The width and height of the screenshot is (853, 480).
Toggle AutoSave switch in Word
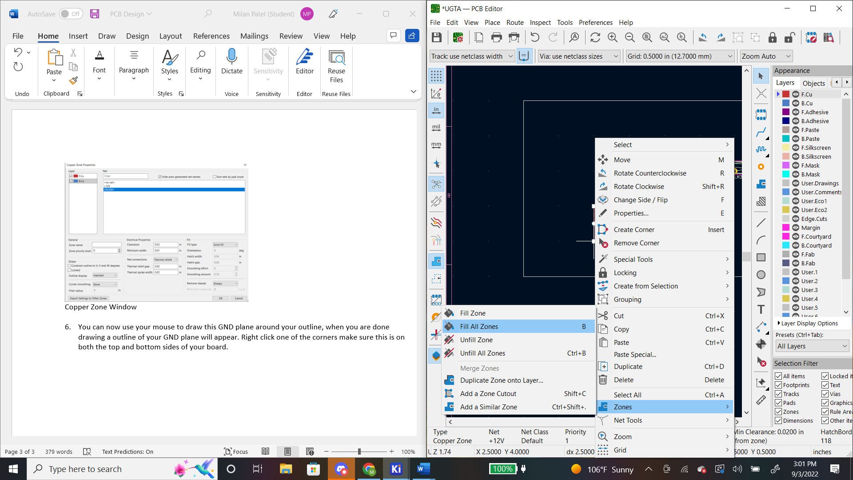(71, 14)
